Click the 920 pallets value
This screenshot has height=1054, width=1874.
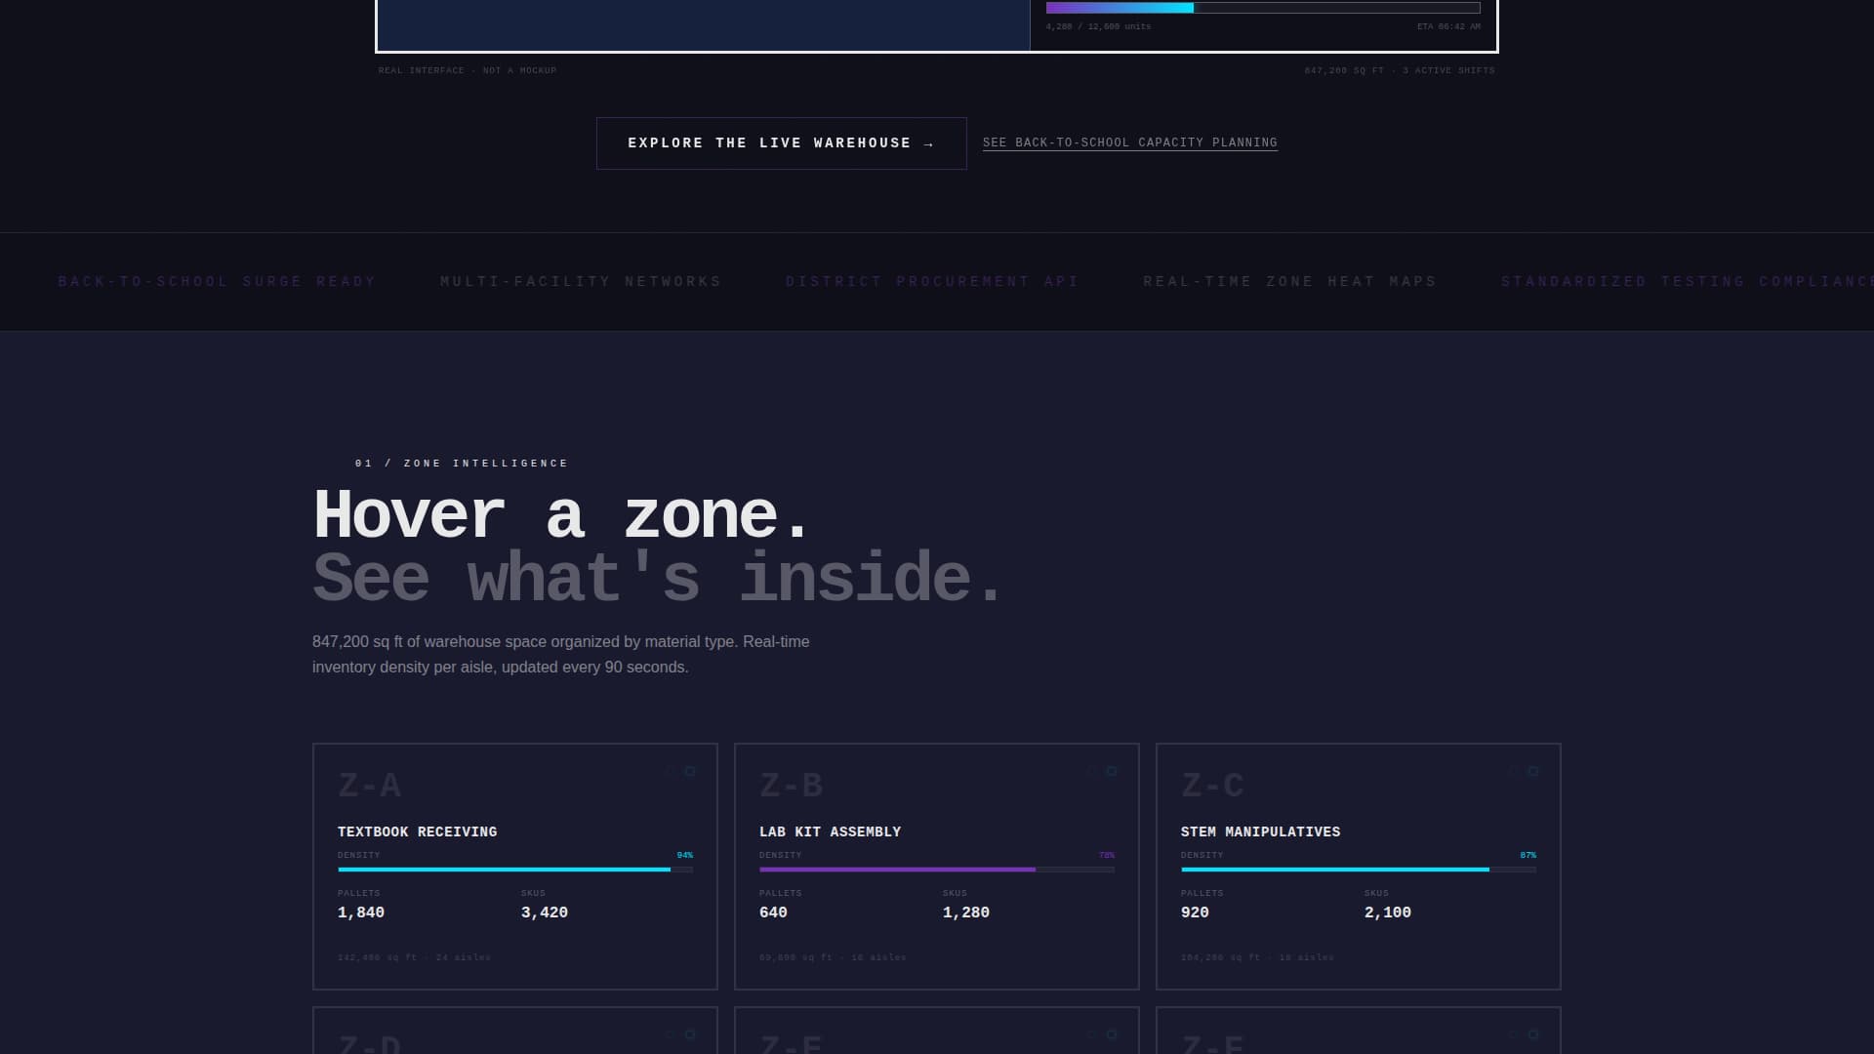pos(1195,912)
